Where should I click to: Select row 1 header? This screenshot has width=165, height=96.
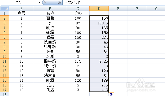(x=5, y=13)
